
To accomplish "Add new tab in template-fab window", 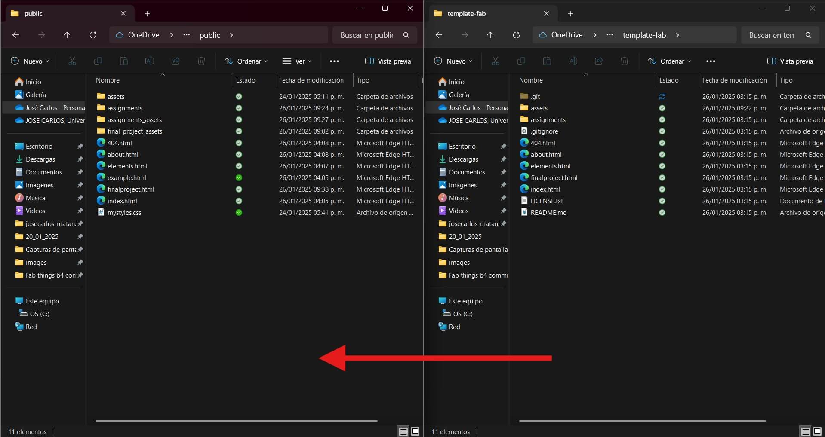I will coord(570,14).
